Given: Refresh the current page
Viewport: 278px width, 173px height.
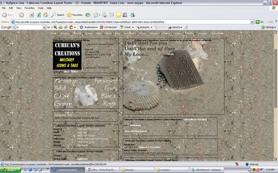Looking at the screenshot, I should 39,15.
